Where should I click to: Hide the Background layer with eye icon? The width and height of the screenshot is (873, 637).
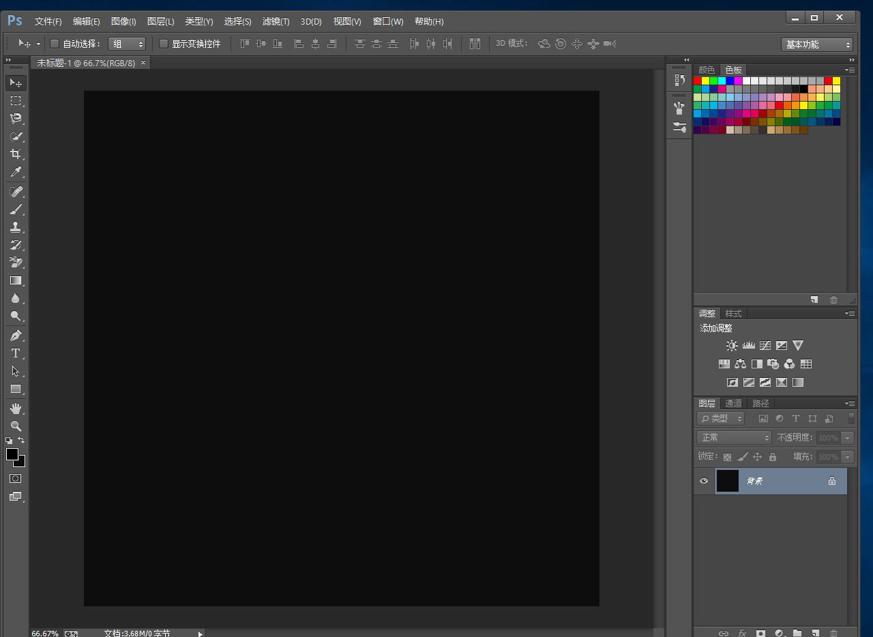click(x=704, y=481)
